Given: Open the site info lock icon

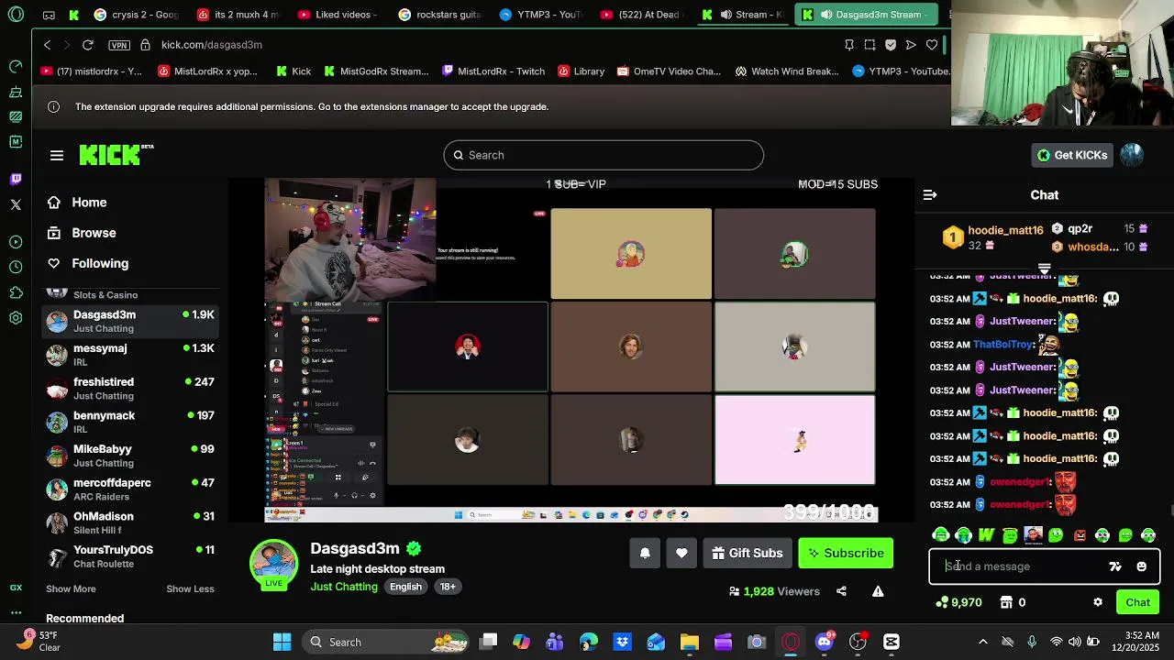Looking at the screenshot, I should (x=145, y=45).
